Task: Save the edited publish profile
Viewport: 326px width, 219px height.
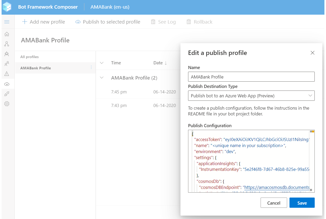Action: click(x=302, y=203)
